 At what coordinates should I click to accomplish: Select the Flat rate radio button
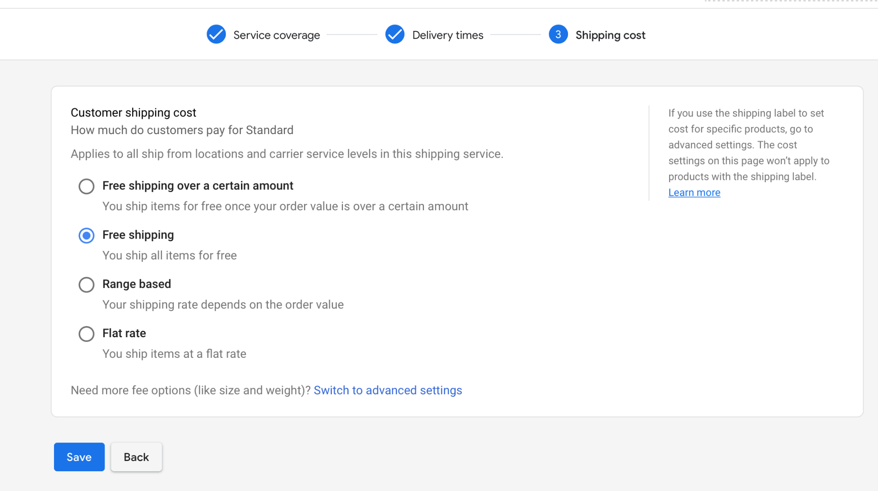tap(86, 334)
